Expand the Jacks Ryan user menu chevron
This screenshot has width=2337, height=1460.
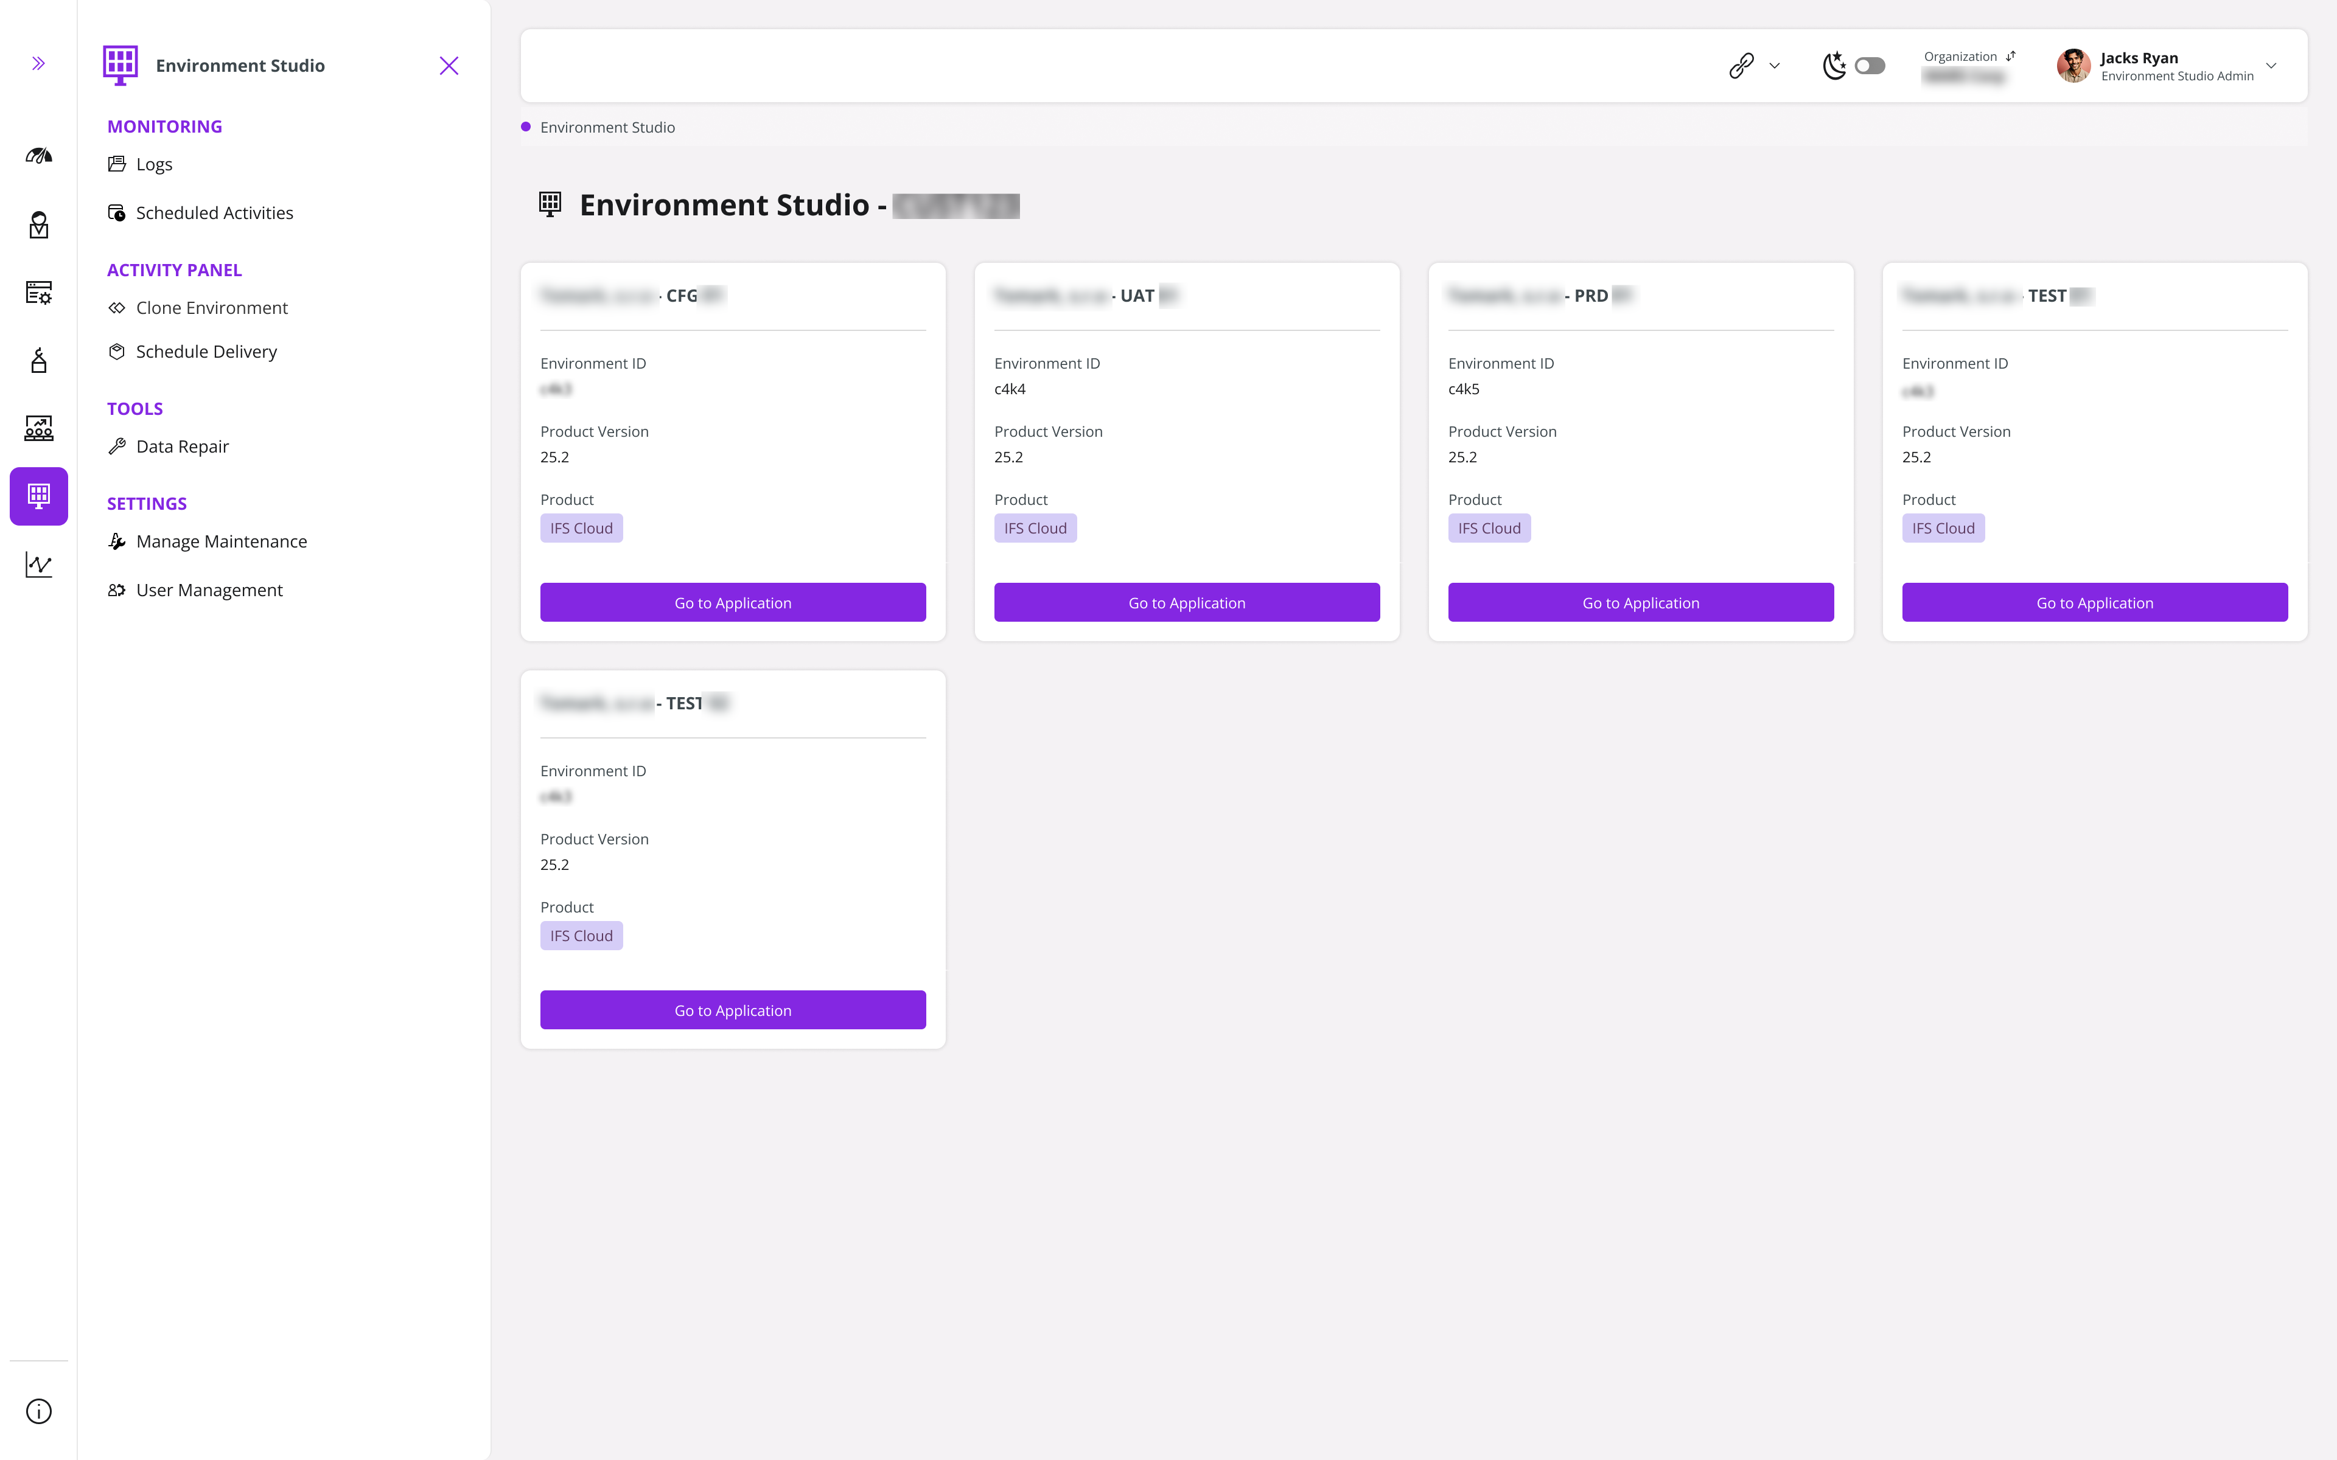pyautogui.click(x=2271, y=66)
